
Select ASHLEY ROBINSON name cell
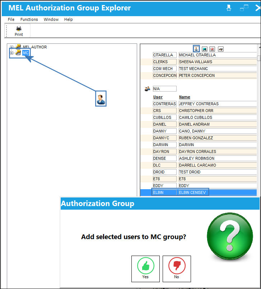coord(218,158)
